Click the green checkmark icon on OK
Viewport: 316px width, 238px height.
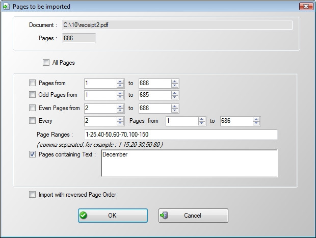pyautogui.click(x=83, y=216)
